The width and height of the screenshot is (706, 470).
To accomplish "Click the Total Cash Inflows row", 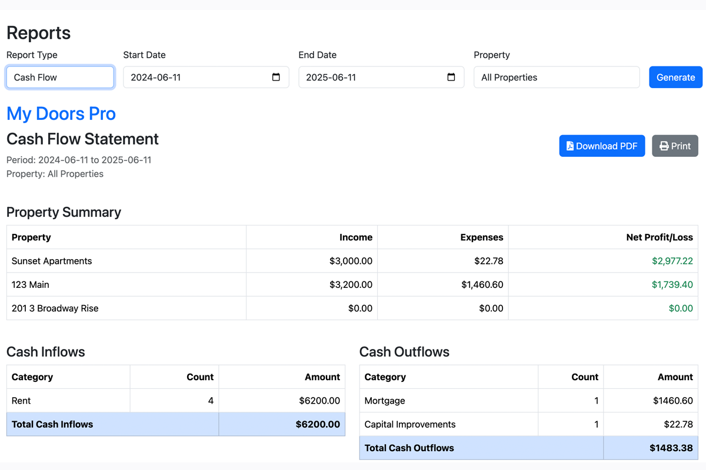I will pyautogui.click(x=112, y=424).
